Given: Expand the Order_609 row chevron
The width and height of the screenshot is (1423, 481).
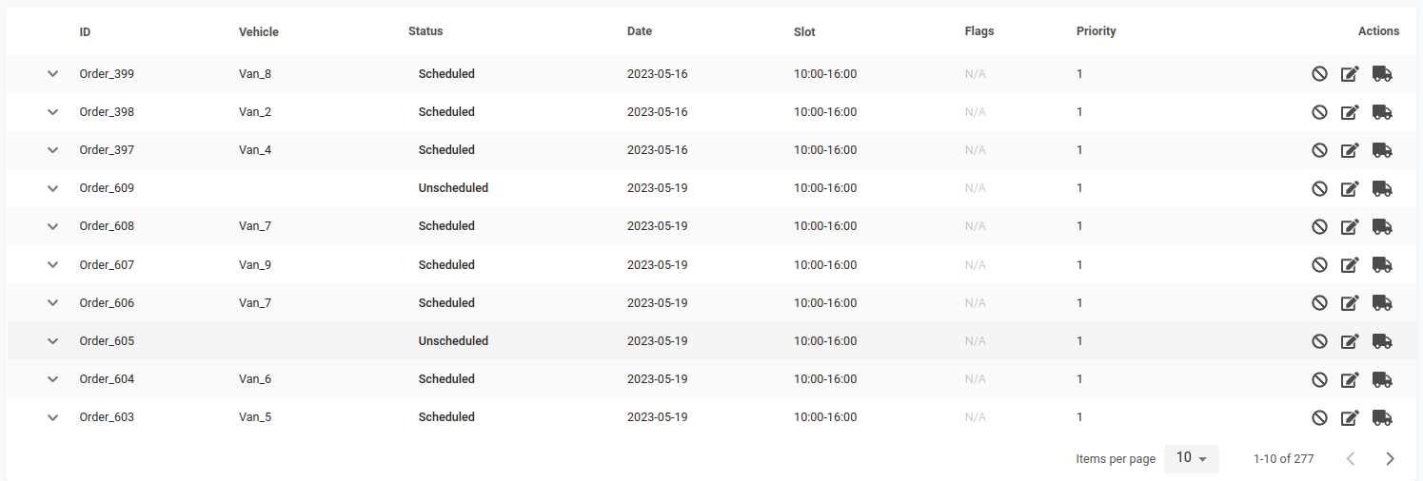Looking at the screenshot, I should pos(53,188).
